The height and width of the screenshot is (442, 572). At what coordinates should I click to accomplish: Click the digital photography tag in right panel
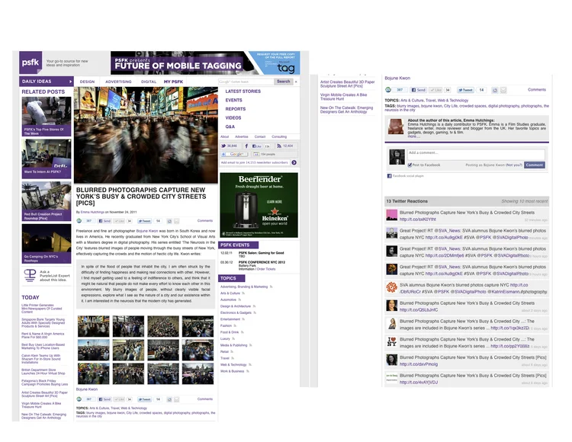click(504, 106)
